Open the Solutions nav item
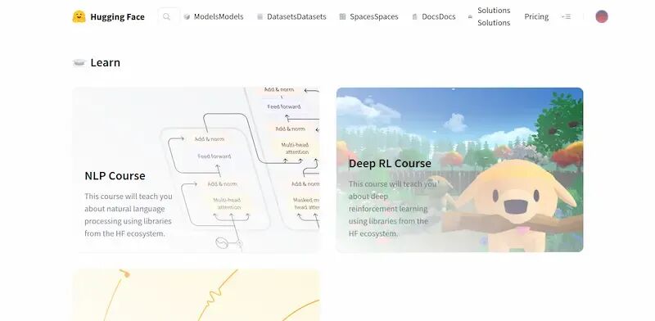 494,16
